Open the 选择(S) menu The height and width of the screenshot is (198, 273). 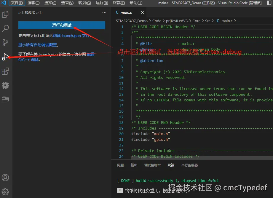[x=50, y=3]
